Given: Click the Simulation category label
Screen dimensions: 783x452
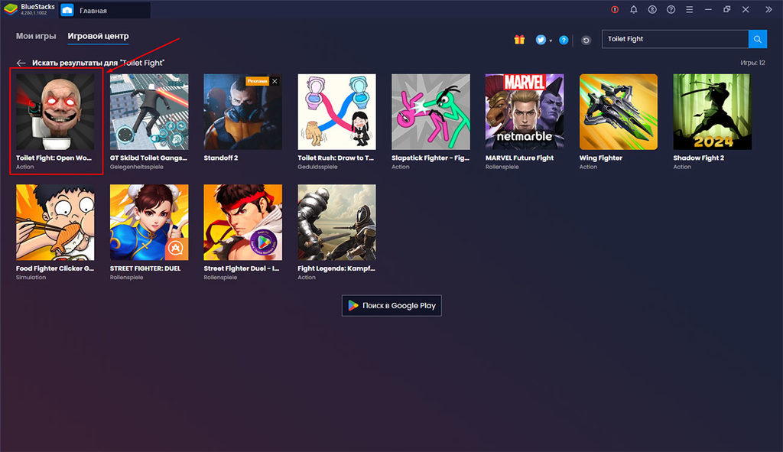Looking at the screenshot, I should click(31, 277).
